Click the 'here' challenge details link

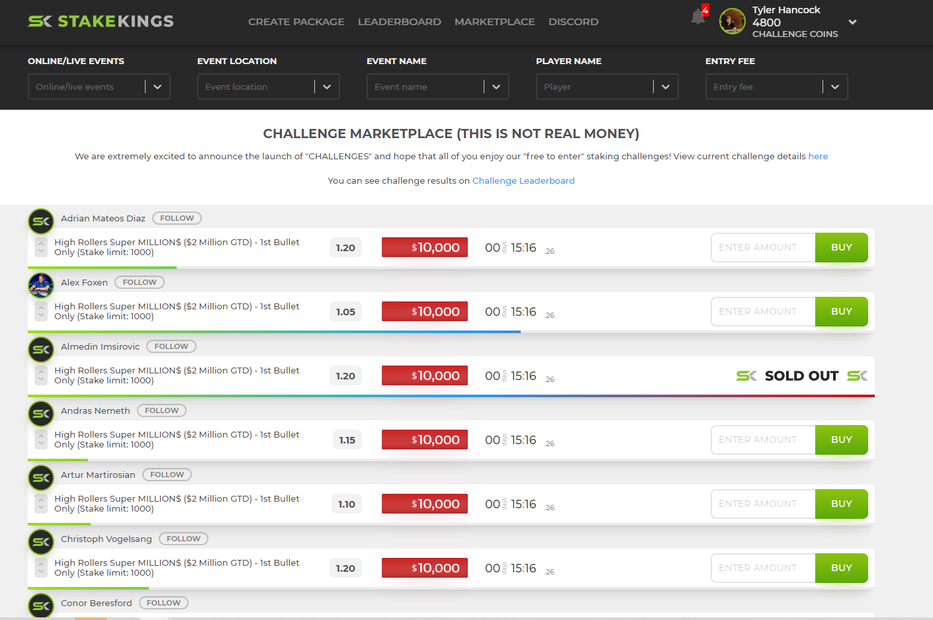point(818,157)
